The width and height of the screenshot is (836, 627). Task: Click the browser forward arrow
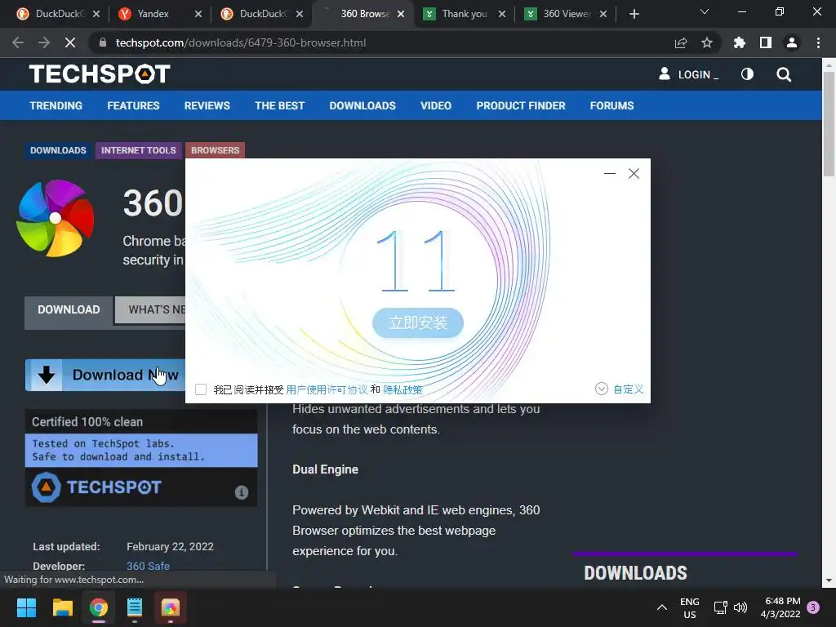[44, 42]
